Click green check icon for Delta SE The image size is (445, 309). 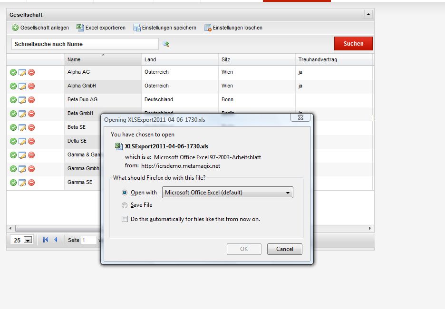[13, 141]
